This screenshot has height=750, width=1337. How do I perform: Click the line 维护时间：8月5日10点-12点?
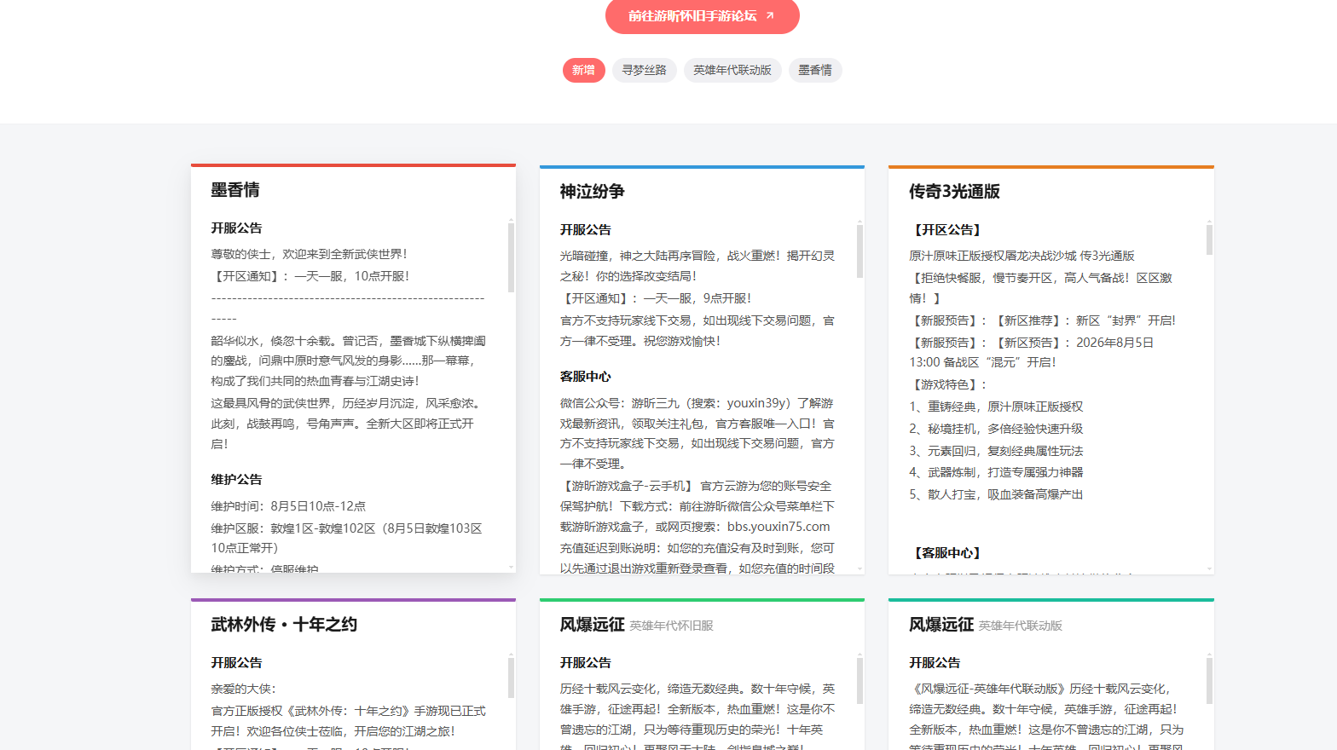[288, 506]
